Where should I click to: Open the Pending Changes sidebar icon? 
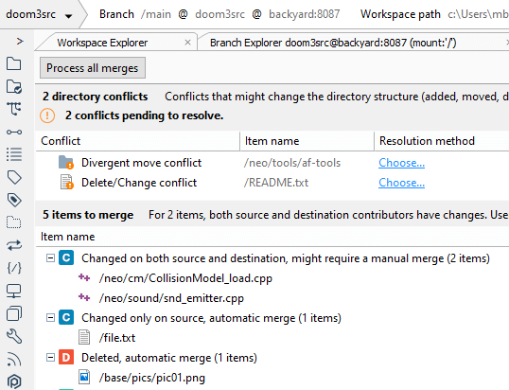coord(13,86)
